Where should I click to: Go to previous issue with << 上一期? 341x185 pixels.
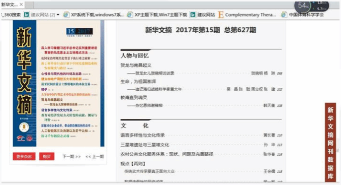(94, 156)
